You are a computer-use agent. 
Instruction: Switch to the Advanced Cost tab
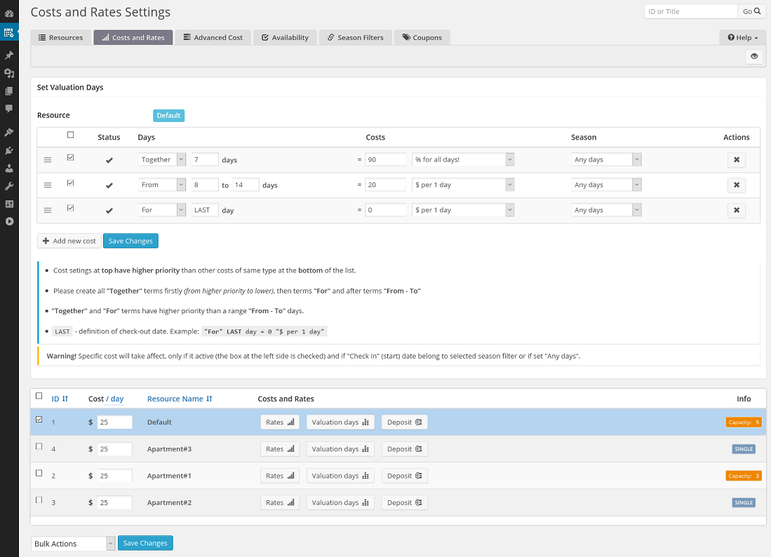213,38
